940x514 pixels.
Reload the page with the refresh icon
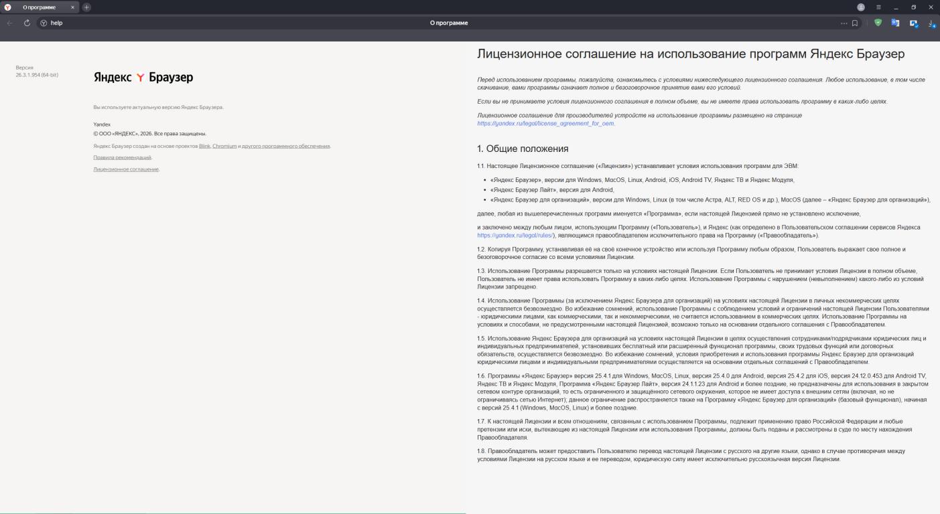click(x=27, y=23)
